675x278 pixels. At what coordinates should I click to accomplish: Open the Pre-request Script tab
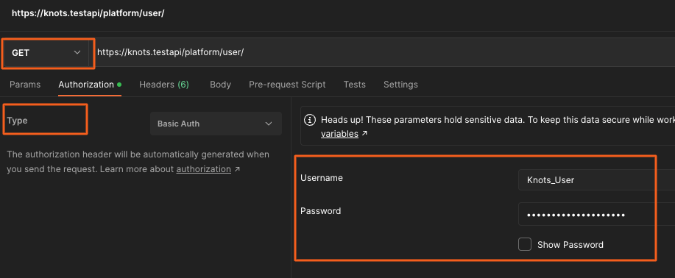click(287, 85)
